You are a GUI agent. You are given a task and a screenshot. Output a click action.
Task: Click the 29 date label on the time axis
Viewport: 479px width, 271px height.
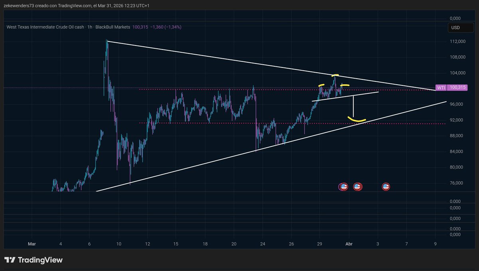coord(320,243)
